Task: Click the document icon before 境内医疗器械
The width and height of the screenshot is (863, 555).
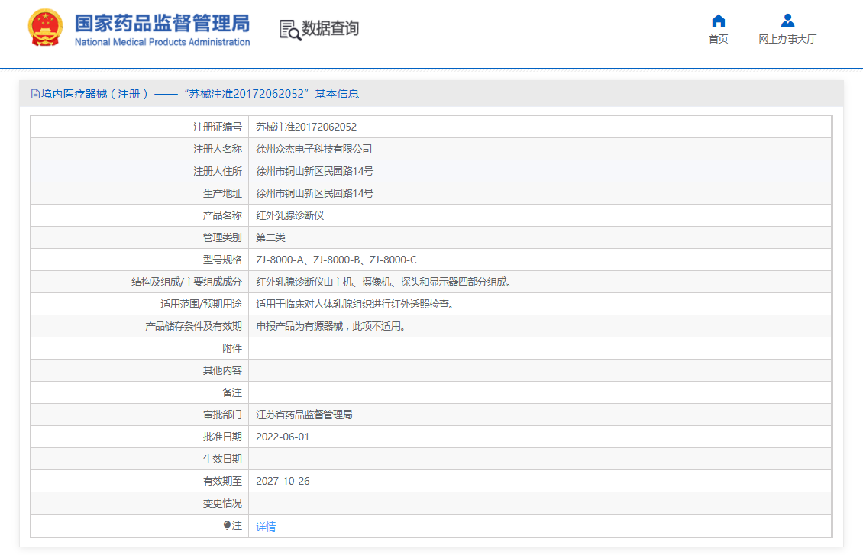Action: pos(35,94)
